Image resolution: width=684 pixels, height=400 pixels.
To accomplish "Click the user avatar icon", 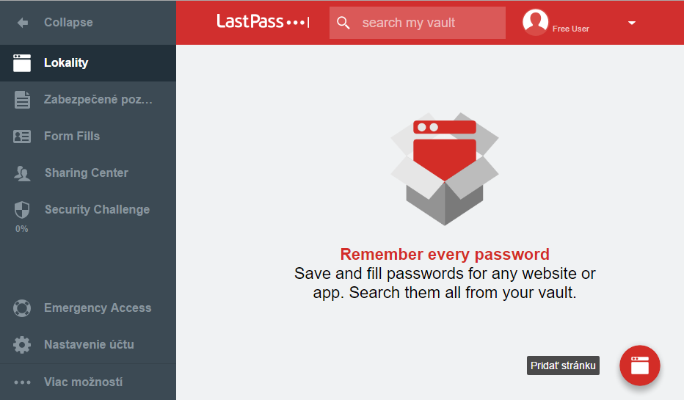I will tap(535, 22).
